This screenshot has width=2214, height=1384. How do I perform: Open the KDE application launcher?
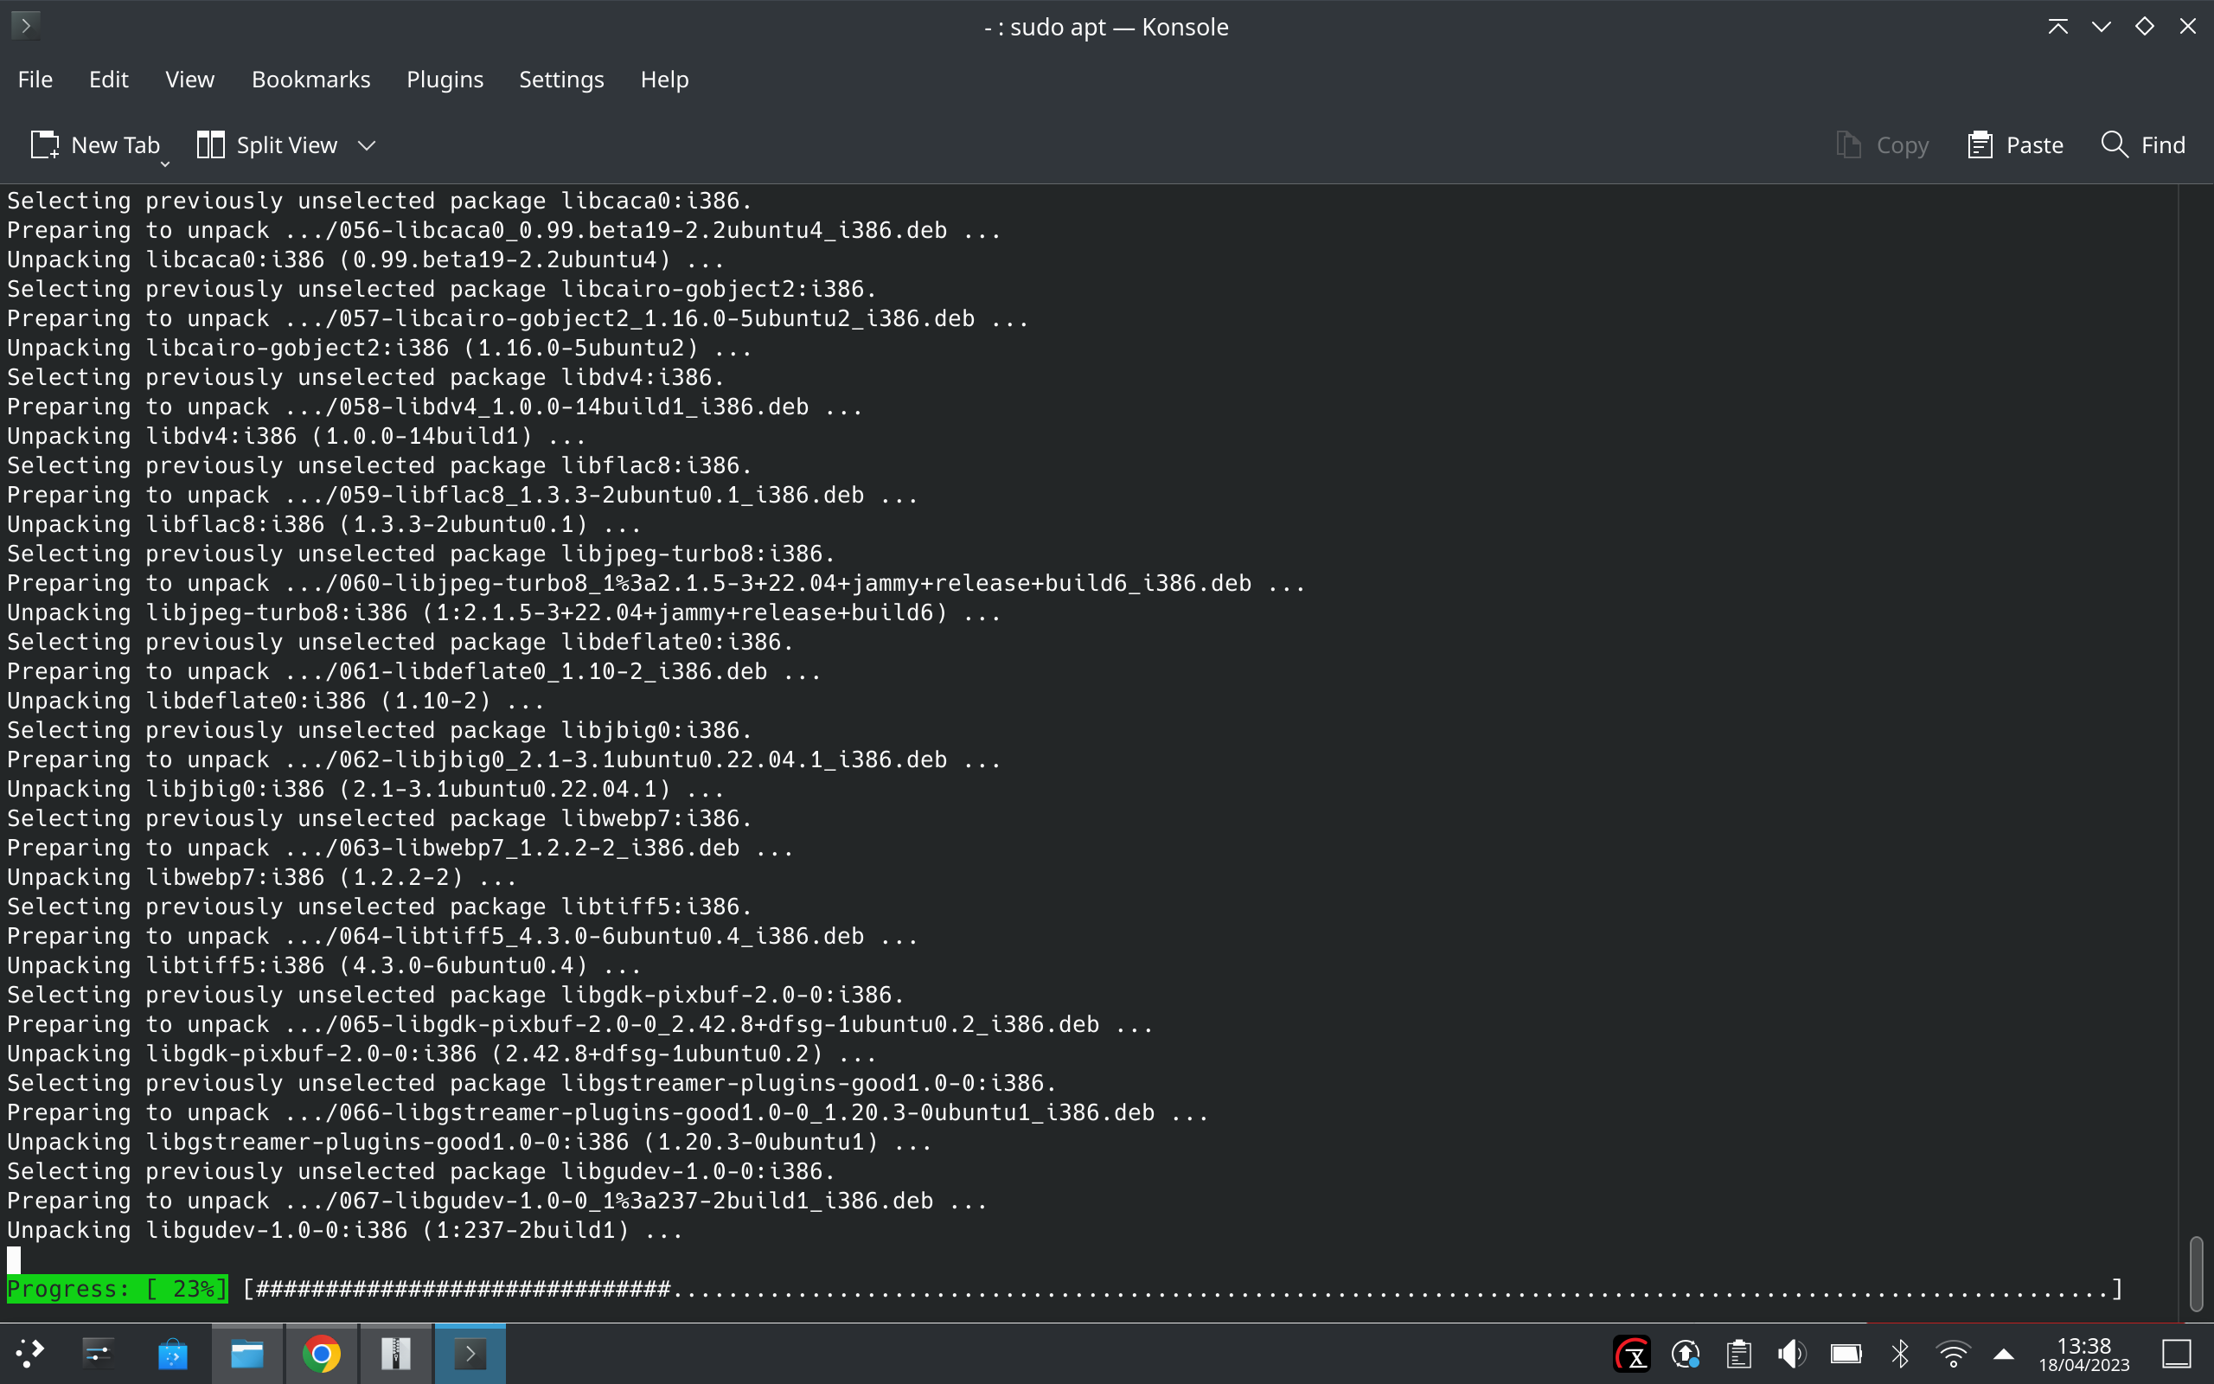[29, 1353]
